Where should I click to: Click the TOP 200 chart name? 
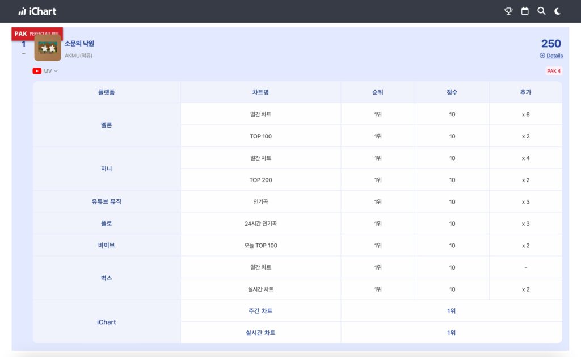(260, 180)
